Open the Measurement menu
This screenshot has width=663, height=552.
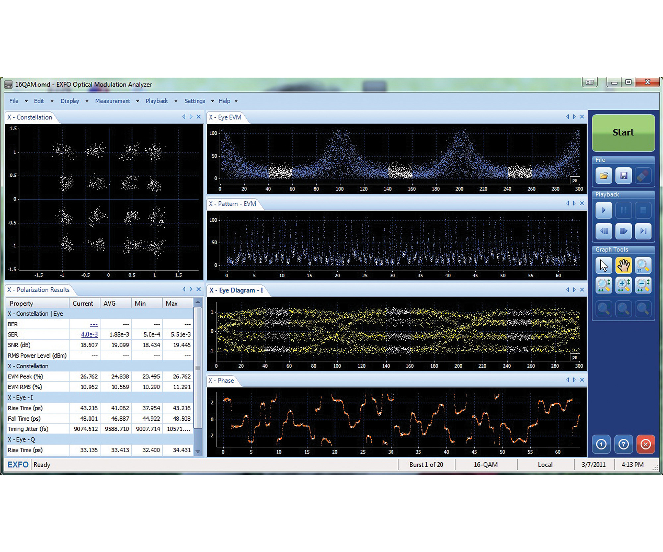click(113, 101)
